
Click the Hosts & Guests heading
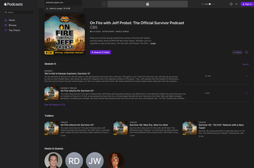(54, 149)
